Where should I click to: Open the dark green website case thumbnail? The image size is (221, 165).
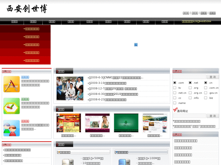click(x=126, y=123)
